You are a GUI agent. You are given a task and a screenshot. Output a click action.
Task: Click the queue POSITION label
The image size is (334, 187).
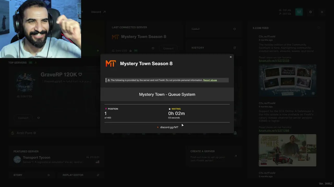coord(113,109)
